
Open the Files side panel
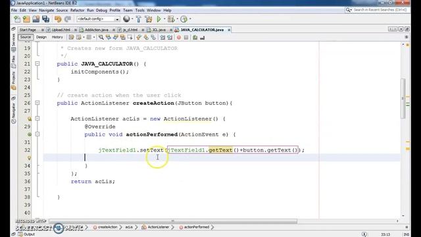(13, 61)
